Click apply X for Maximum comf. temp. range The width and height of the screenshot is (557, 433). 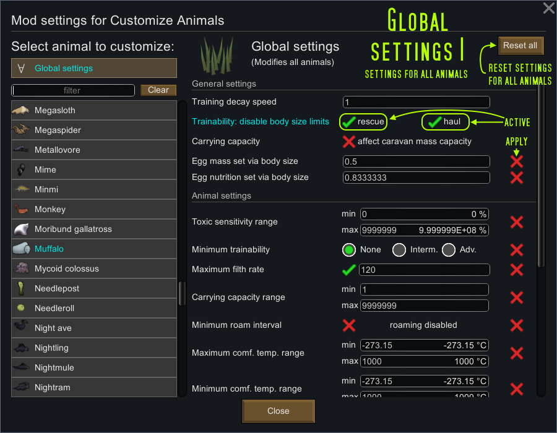point(517,353)
